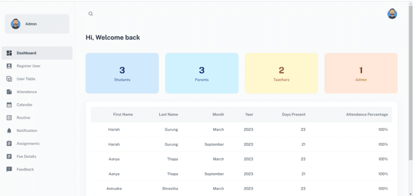
Task: Click the Register User person icon
Action: coord(9,66)
